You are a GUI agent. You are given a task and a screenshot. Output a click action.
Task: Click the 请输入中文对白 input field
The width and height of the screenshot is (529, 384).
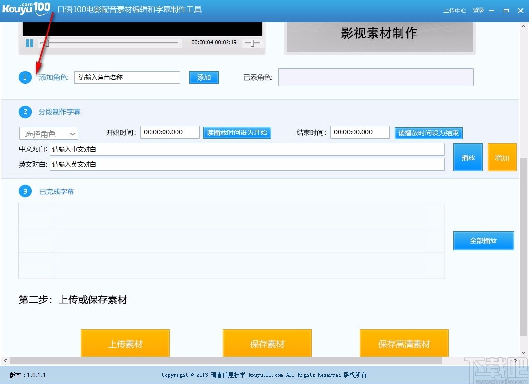click(248, 149)
